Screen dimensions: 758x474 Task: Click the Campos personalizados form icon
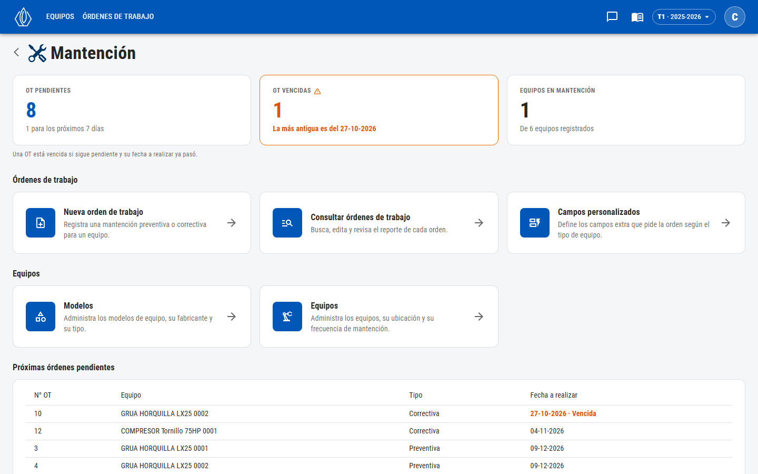[535, 223]
